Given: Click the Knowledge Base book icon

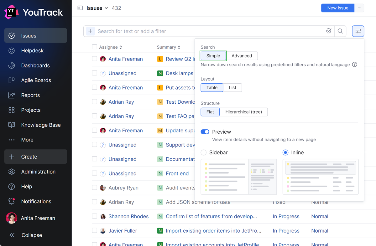Looking at the screenshot, I should point(12,125).
